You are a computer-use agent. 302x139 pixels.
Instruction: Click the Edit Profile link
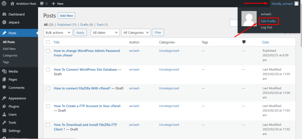pos(268,21)
